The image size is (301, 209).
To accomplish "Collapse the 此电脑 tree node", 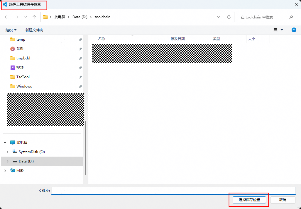I will pos(5,143).
